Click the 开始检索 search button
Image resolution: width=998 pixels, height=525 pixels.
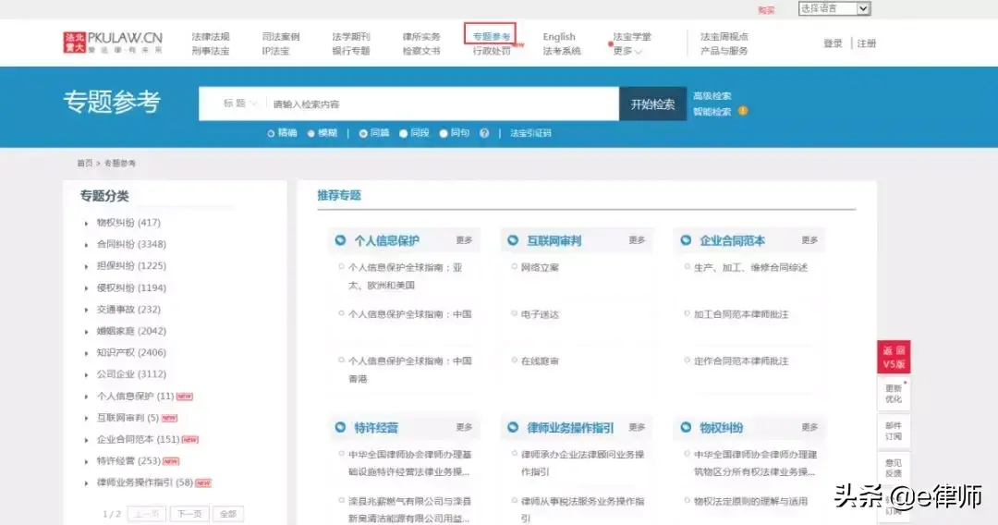[653, 104]
